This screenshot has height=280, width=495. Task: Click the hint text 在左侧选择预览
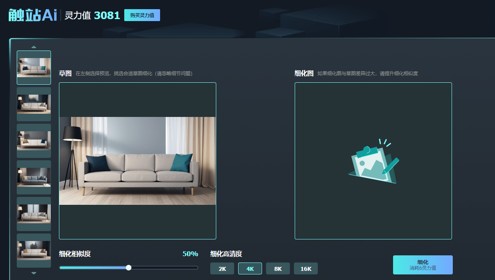(134, 74)
